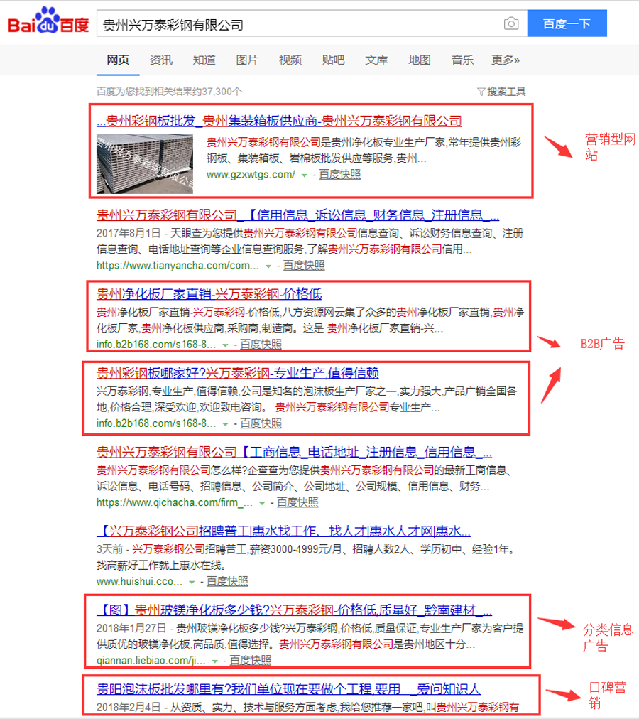The width and height of the screenshot is (639, 719).
Task: Expand the 更多» menu
Action: 506,60
